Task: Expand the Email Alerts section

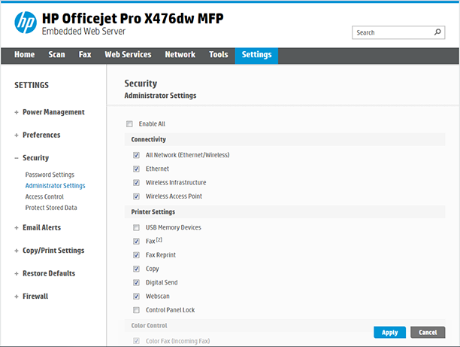Action: pos(41,227)
